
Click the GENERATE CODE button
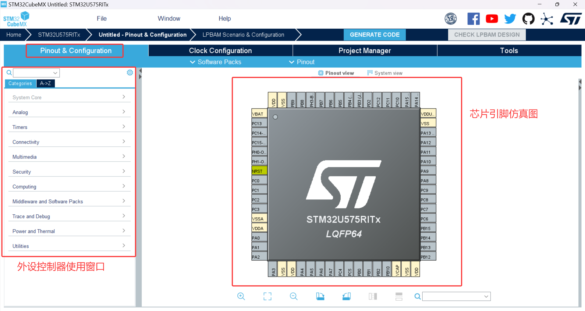pos(374,35)
